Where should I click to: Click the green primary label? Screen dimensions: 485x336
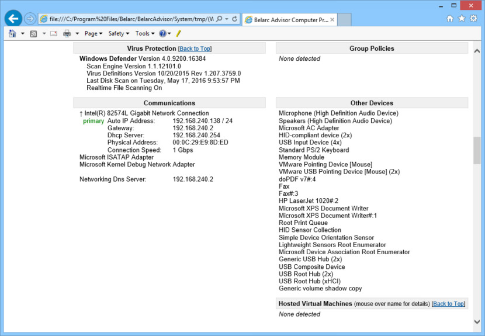click(x=93, y=121)
